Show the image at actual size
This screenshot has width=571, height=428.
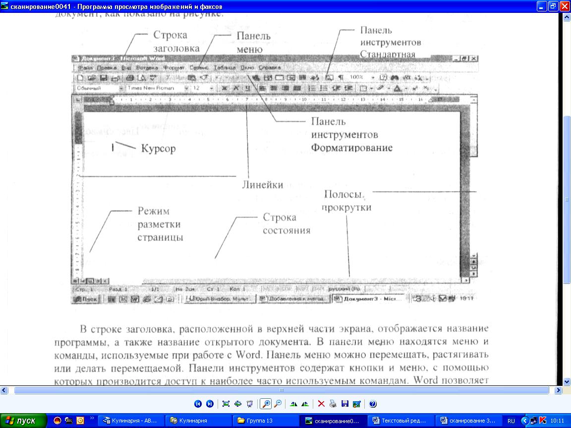click(x=238, y=404)
